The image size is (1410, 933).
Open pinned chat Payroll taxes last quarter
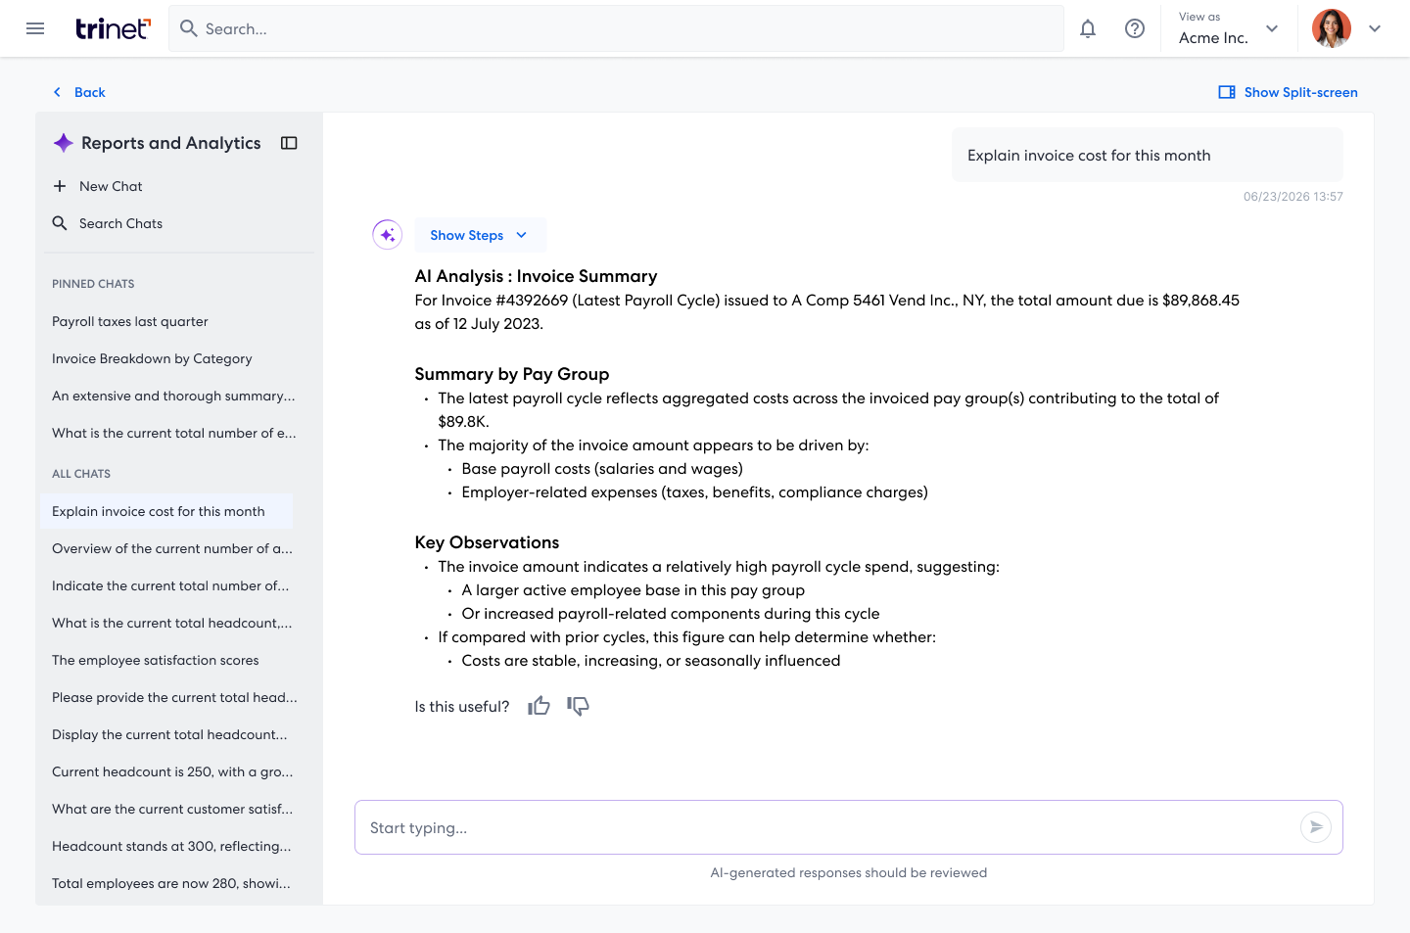[130, 321]
